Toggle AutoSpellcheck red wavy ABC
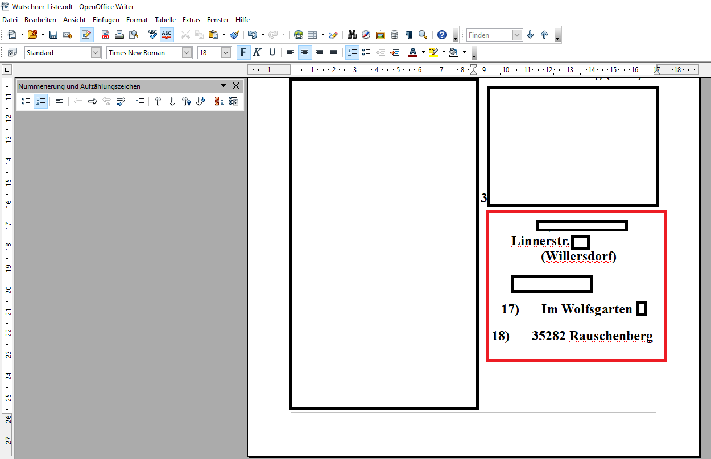Image resolution: width=711 pixels, height=459 pixels. [167, 35]
